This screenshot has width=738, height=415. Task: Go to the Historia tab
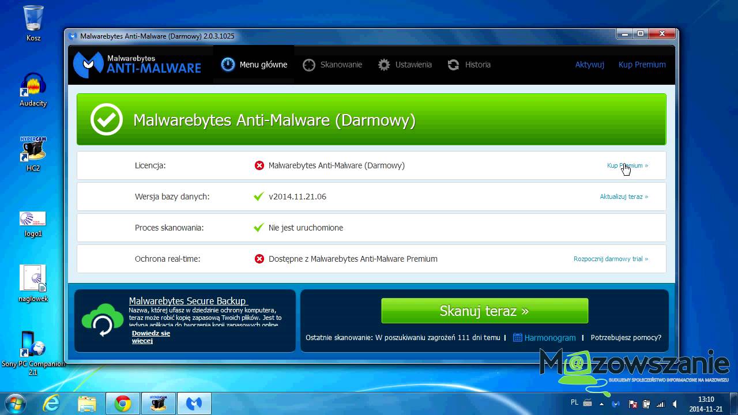tap(469, 65)
